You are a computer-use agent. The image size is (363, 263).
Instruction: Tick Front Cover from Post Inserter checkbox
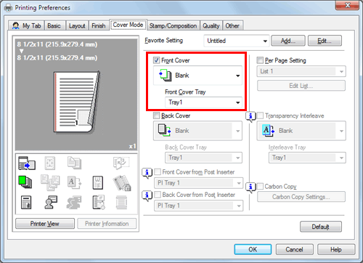tap(158, 171)
